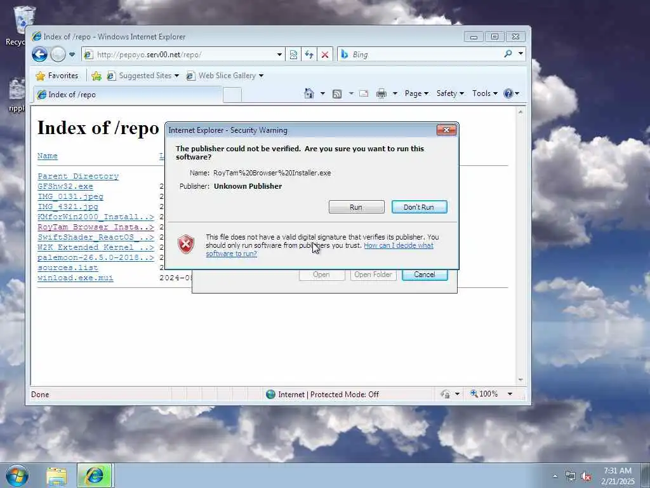Click the page scrollbar up arrow
Viewport: 650px width, 488px height.
(521, 112)
